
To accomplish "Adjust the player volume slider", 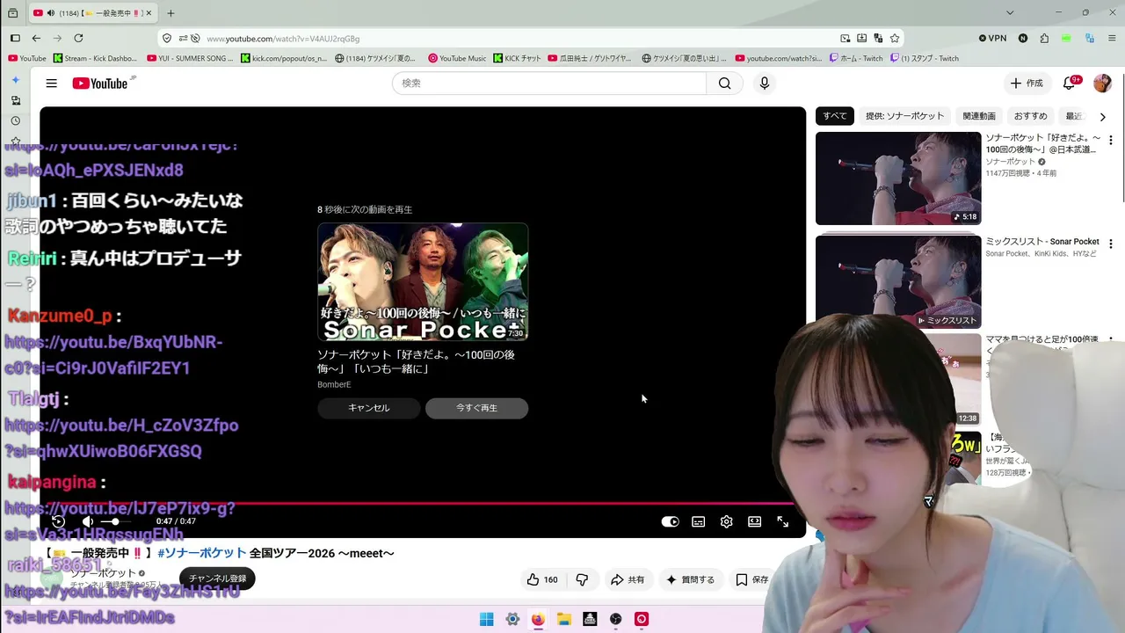I will pyautogui.click(x=117, y=521).
